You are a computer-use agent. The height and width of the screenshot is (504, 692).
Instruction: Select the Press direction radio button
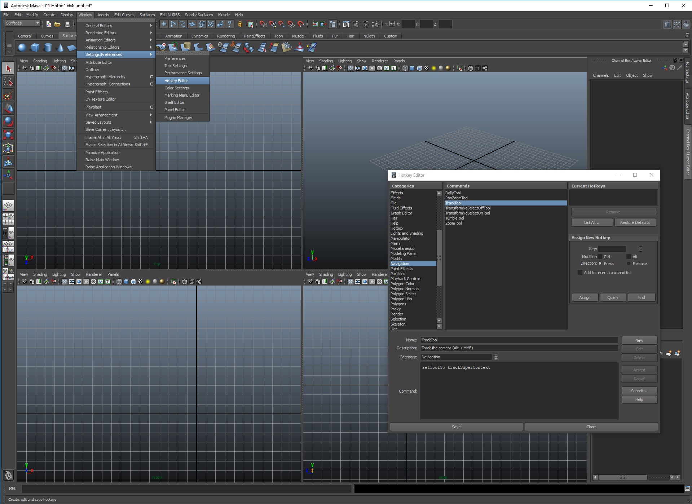click(600, 264)
